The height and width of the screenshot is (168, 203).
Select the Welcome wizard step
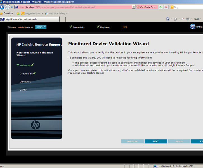tap(25, 65)
